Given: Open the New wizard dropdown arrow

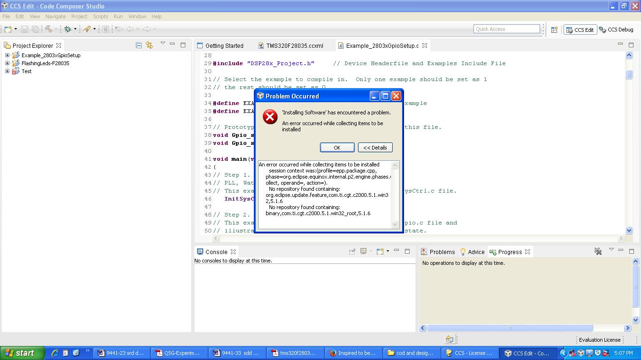Looking at the screenshot, I should 15,29.
